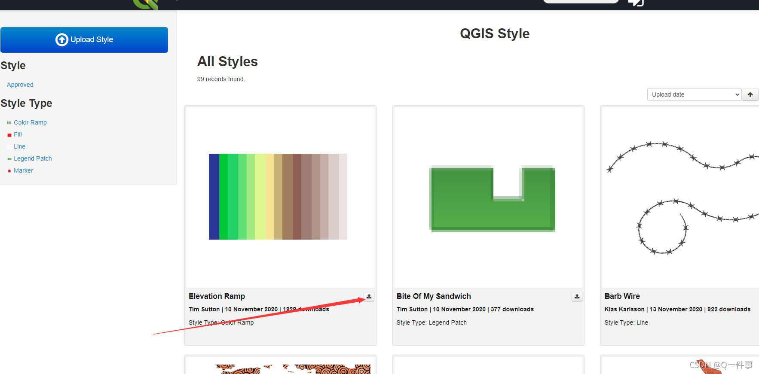Click the '99 records found.' text
The width and height of the screenshot is (759, 374).
click(221, 79)
